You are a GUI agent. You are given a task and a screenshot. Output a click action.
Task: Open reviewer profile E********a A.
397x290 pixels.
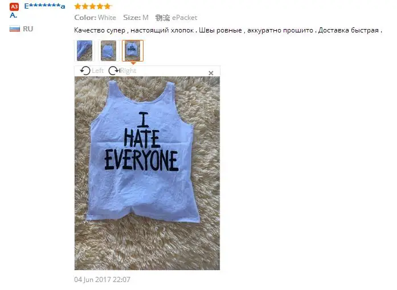[x=38, y=11]
